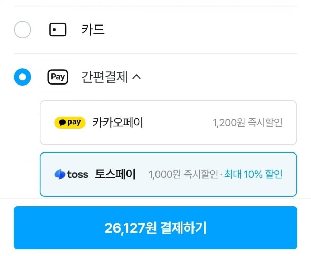Click the 1,200원 즉시할인 discount text
This screenshot has height=256, width=311.
coord(247,123)
